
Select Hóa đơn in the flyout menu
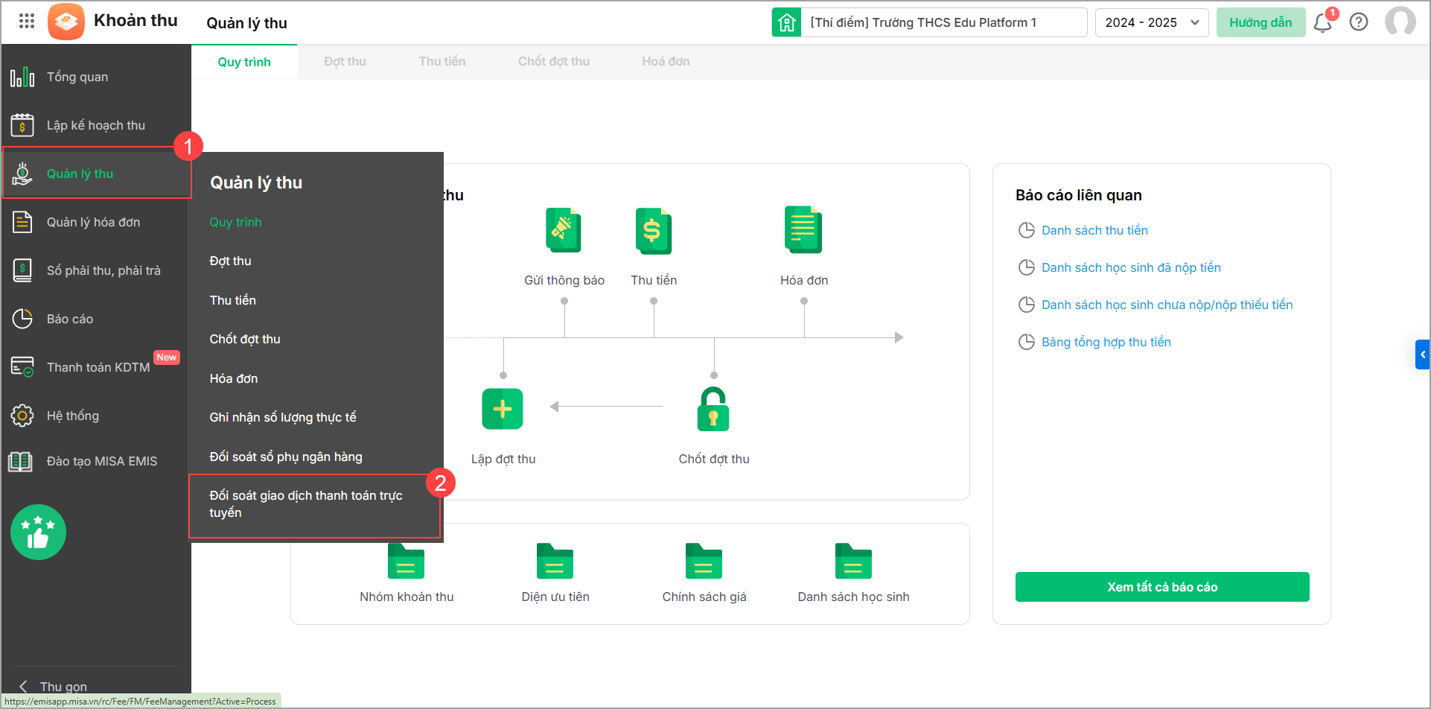coord(234,378)
